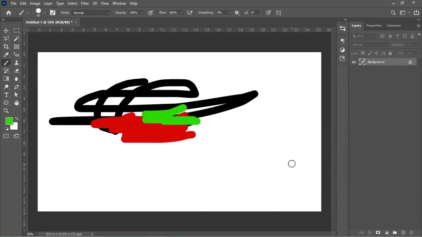
Task: Toggle layer filtering on/off switch
Action: 419,35
